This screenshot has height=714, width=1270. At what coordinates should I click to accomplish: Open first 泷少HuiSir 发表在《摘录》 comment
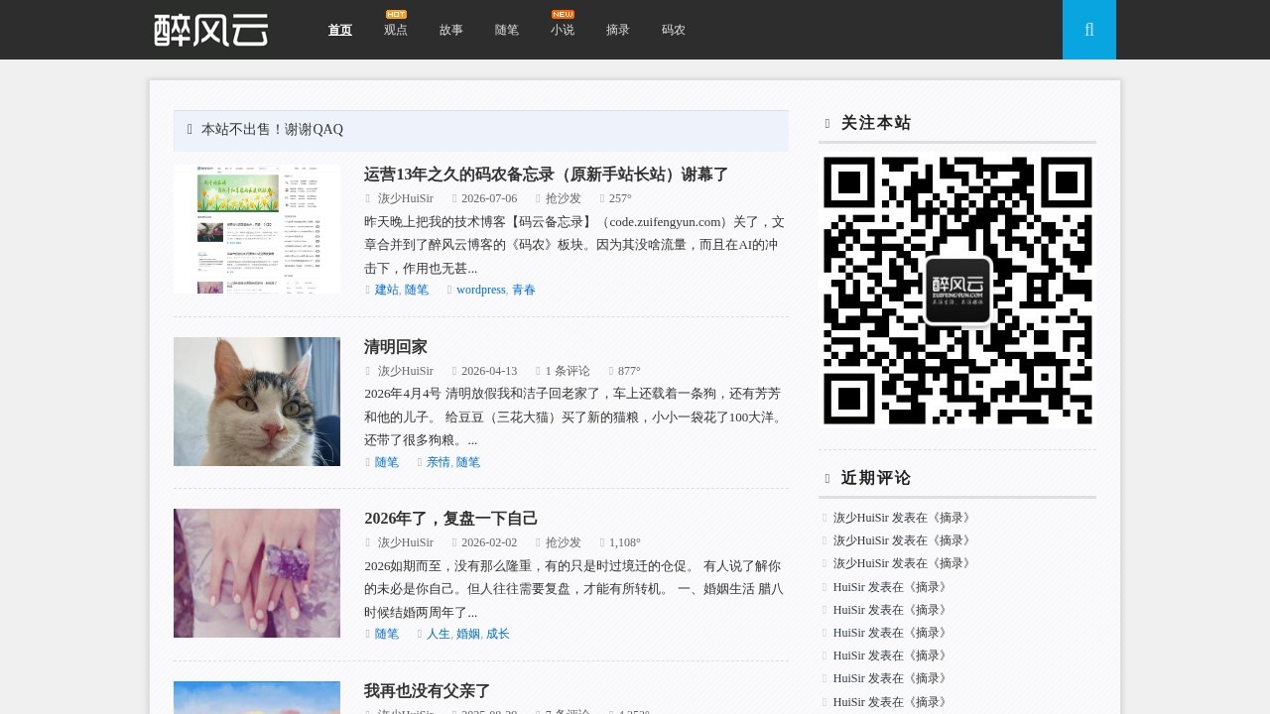(903, 518)
